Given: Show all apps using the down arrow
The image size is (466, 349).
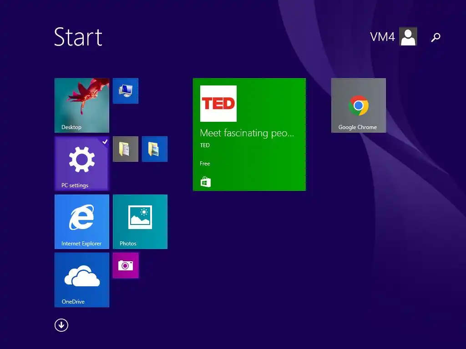Looking at the screenshot, I should [61, 325].
